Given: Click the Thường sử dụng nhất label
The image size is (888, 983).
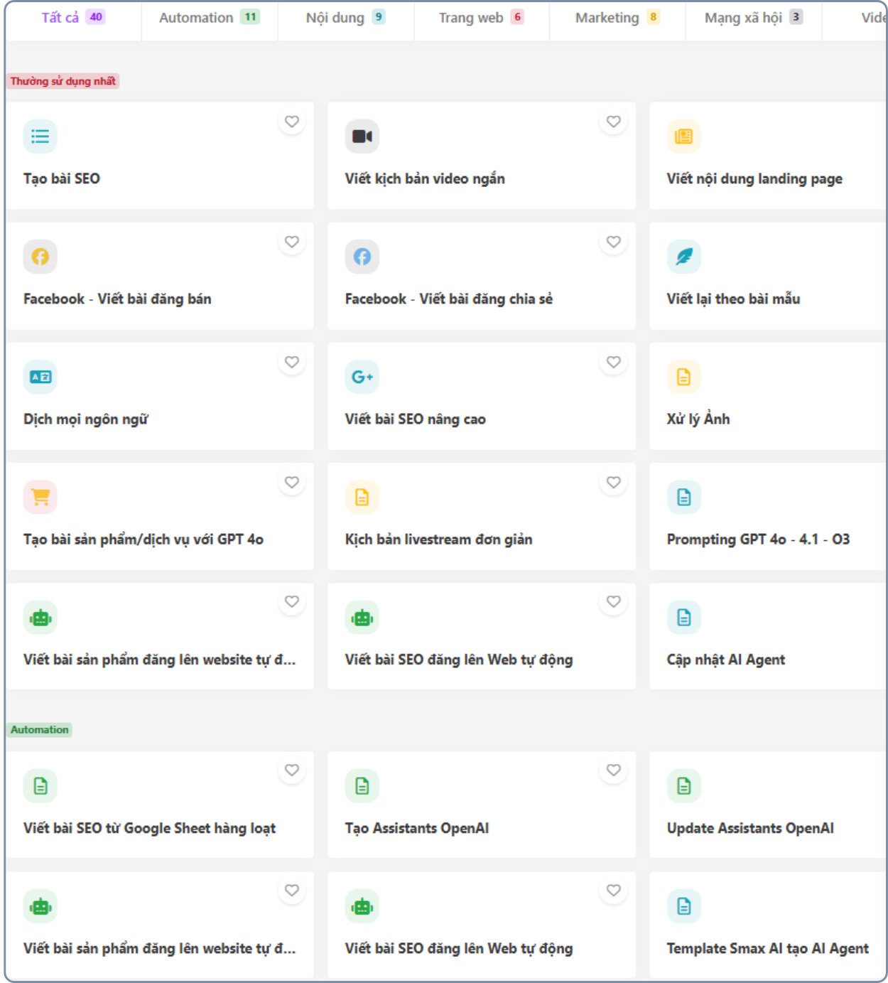Looking at the screenshot, I should click(63, 81).
